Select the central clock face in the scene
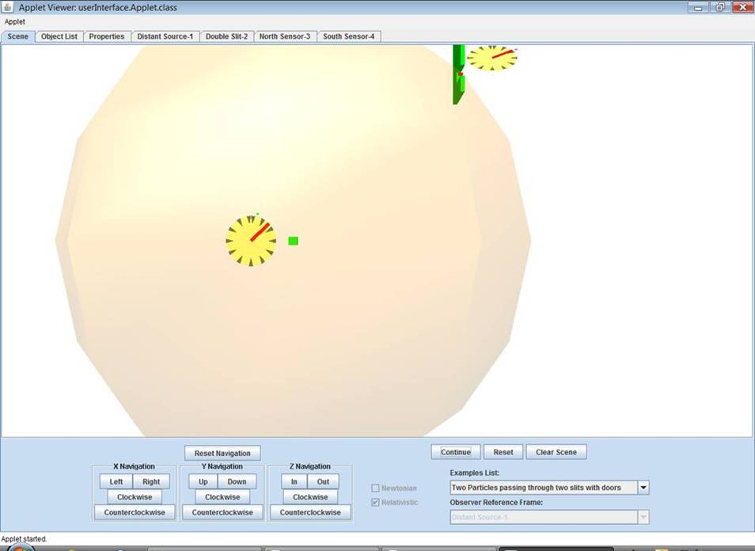755x551 pixels. pyautogui.click(x=251, y=241)
